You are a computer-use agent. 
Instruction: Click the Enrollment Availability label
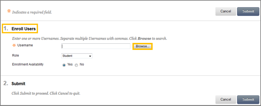[28, 64]
